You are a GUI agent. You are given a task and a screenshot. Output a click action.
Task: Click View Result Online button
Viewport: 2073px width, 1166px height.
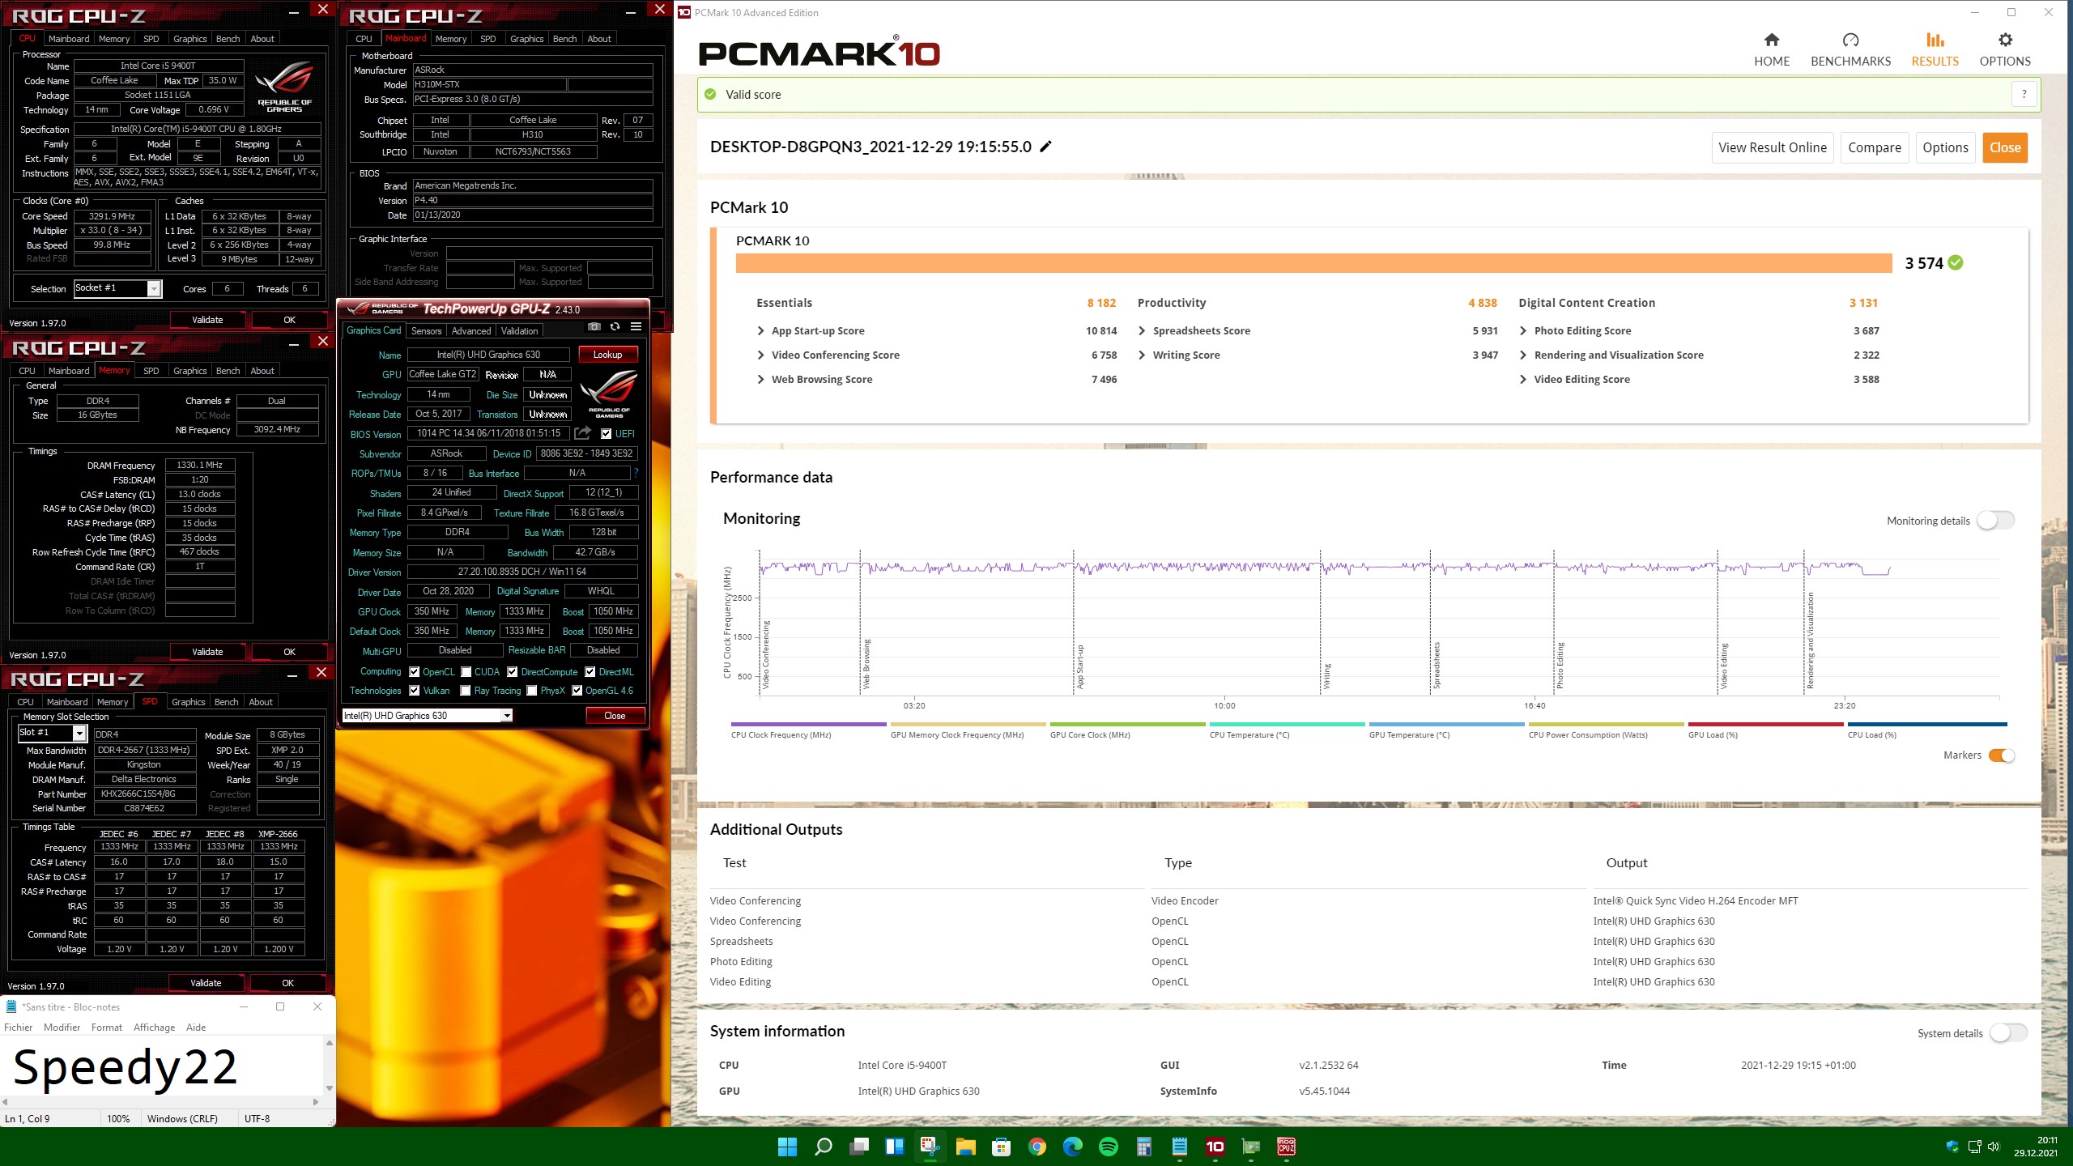point(1773,147)
